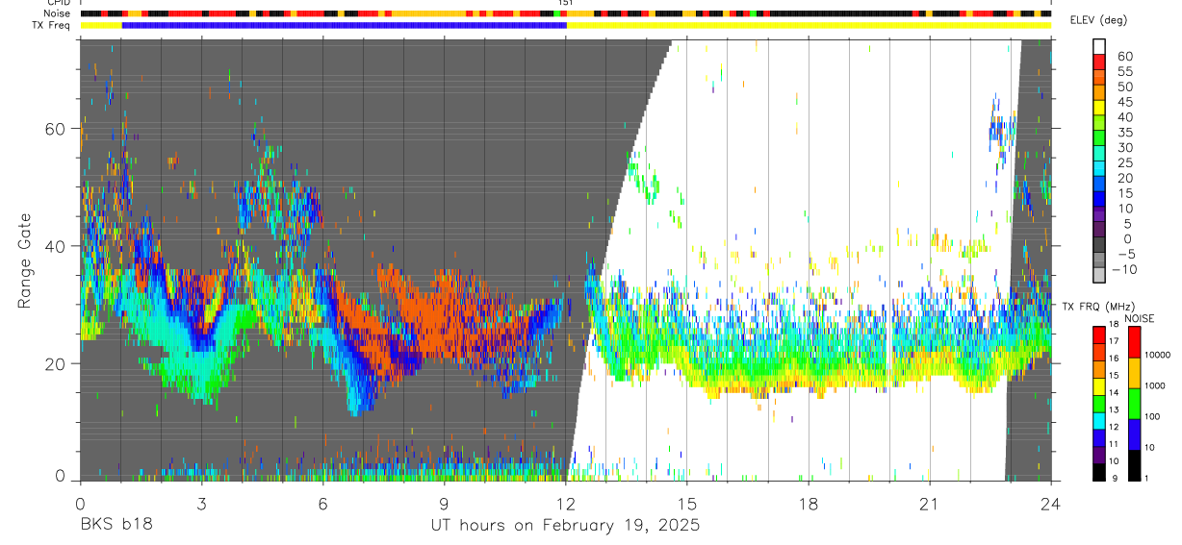This screenshot has width=1182, height=545.
Task: Click the '12' tick label on time axis
Action: (x=565, y=503)
